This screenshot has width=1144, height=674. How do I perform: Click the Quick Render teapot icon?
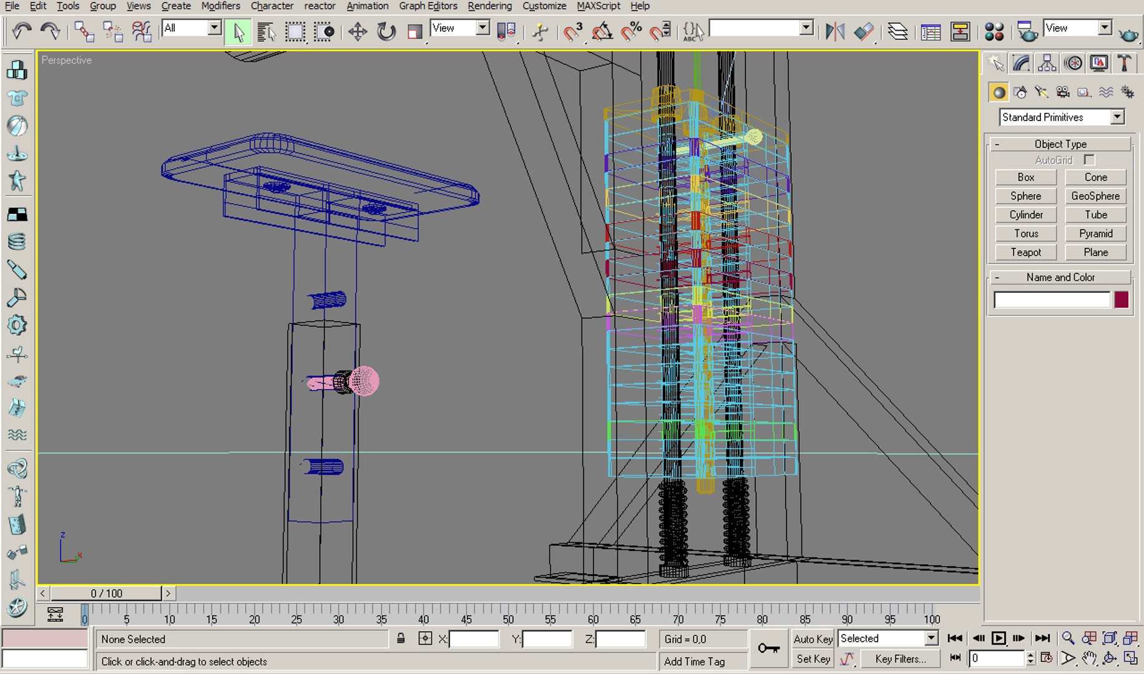coord(1128,34)
